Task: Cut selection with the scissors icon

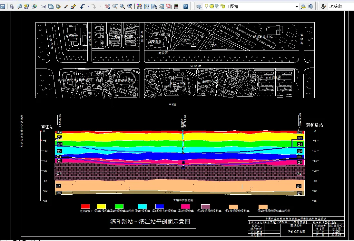Action: point(44,6)
